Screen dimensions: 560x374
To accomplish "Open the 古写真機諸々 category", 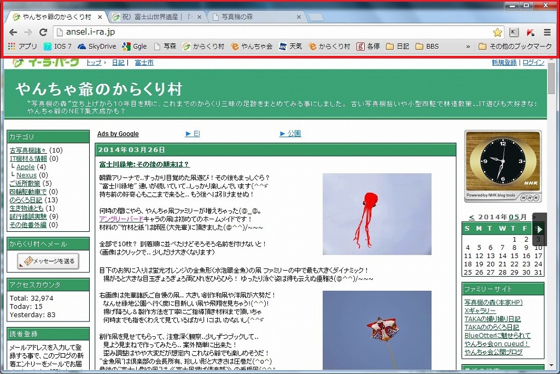I will [x=28, y=150].
